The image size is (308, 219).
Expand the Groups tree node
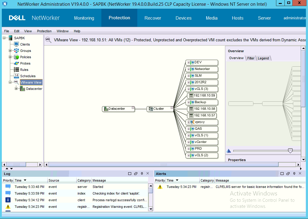point(10,51)
